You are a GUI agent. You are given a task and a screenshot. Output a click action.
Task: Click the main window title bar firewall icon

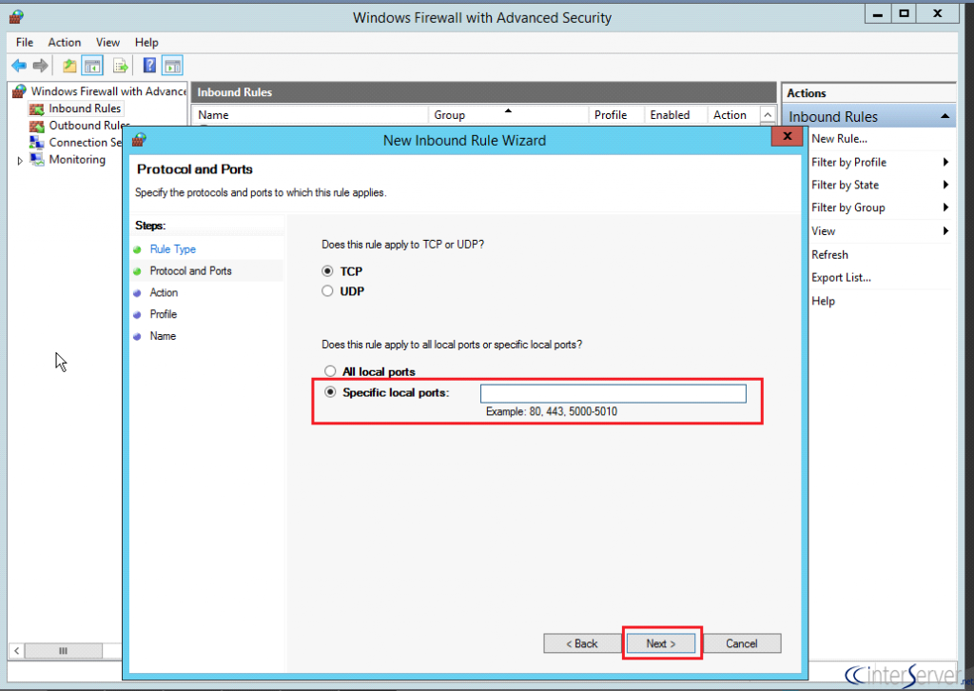click(x=17, y=17)
